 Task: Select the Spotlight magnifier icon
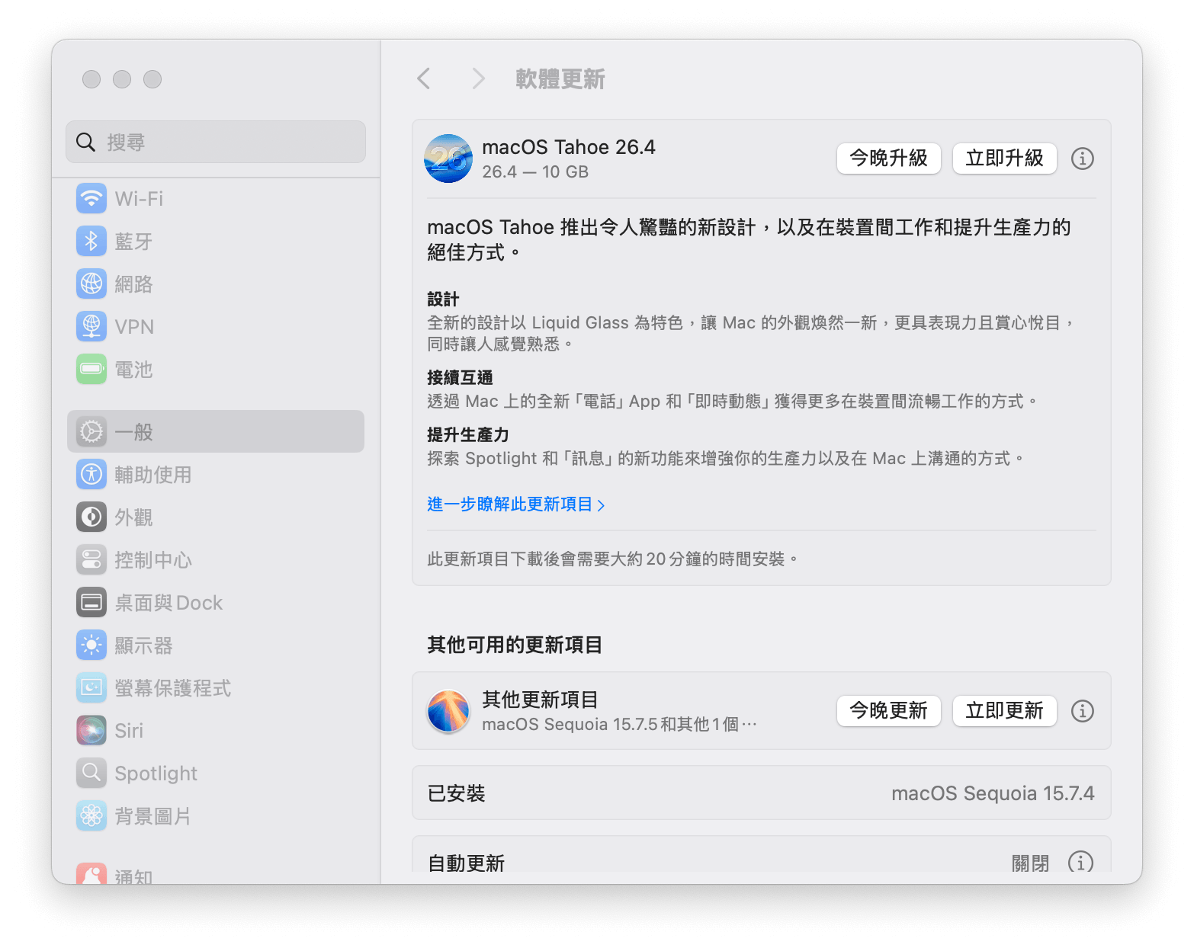click(x=91, y=773)
